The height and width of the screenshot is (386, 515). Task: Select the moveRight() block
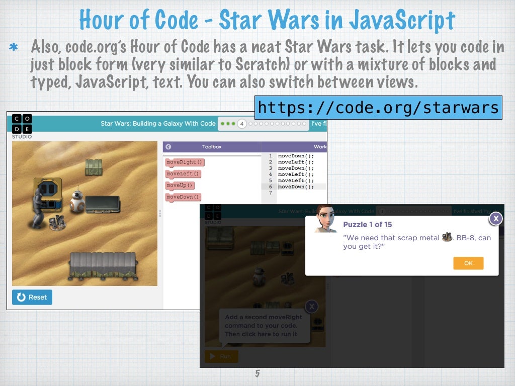[185, 162]
